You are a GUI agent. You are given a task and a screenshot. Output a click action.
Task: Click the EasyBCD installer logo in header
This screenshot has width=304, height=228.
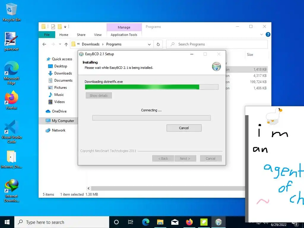(x=216, y=66)
